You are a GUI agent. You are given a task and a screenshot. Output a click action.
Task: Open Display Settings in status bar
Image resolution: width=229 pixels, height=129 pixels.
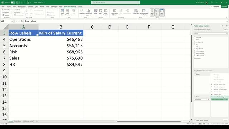pos(191,124)
